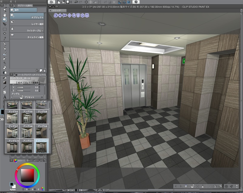Open the object list icon in launcher
243x193 pixels.
coord(186,186)
